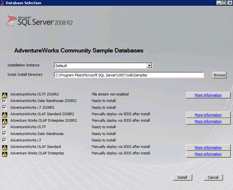Click 'AdventureWorks LT 2008R2' label
Screen dimensions: 233x190
32,107
